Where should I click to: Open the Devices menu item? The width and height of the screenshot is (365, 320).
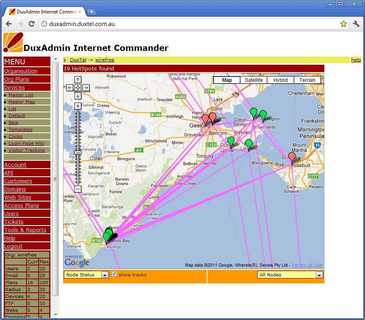point(14,88)
